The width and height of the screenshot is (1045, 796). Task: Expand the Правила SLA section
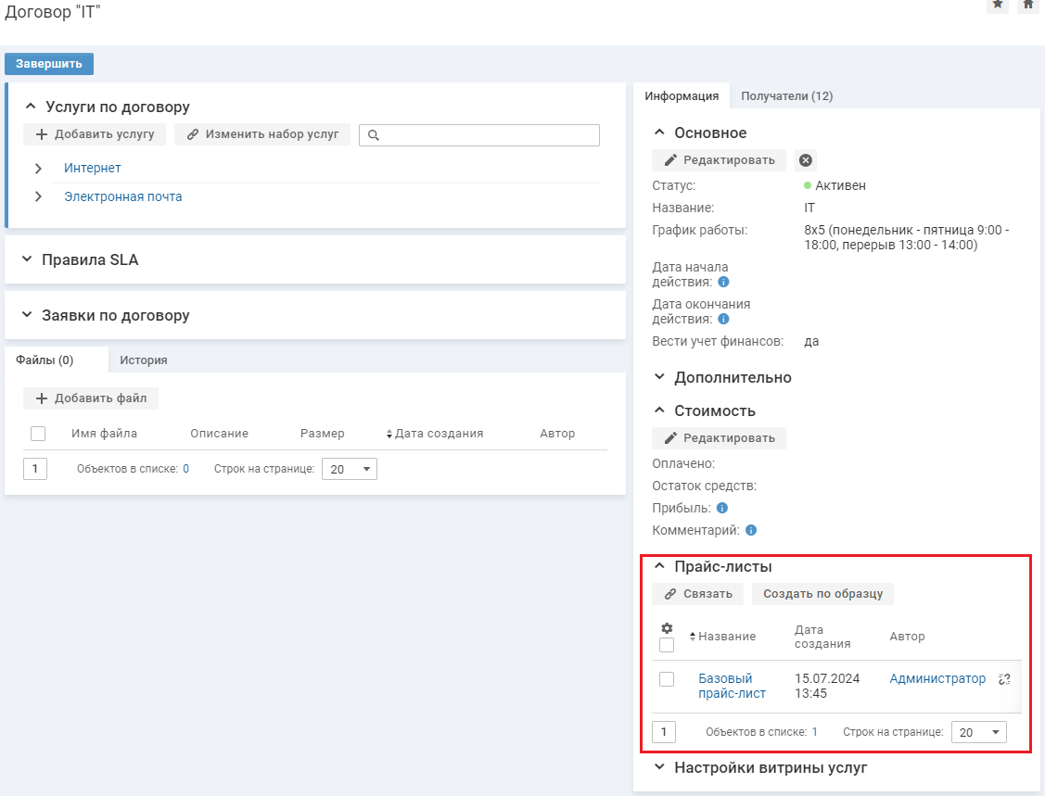tap(27, 259)
